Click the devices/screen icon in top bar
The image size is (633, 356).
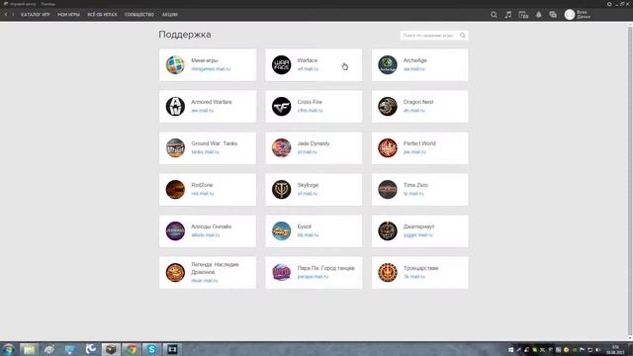click(523, 15)
